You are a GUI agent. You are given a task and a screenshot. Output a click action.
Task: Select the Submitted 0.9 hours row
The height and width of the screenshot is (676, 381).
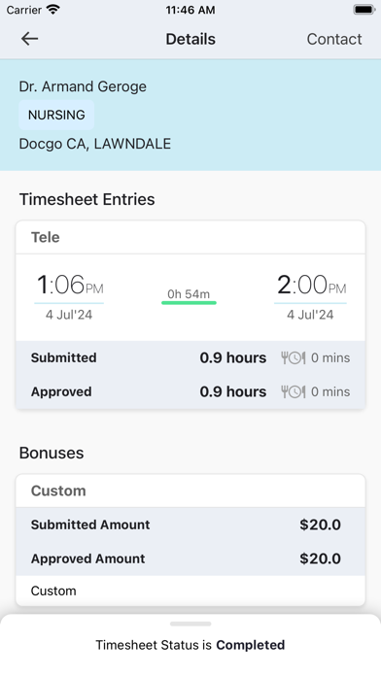pos(190,357)
